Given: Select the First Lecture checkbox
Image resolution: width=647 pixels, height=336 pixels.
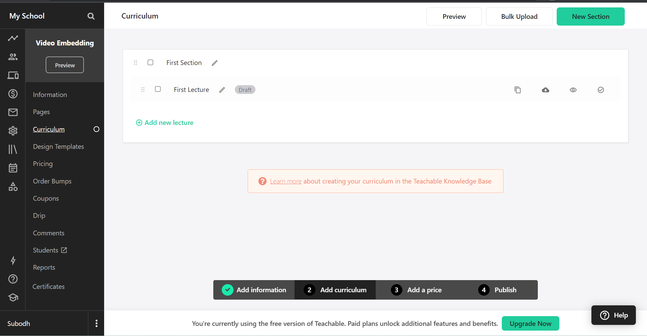Looking at the screenshot, I should coord(158,89).
